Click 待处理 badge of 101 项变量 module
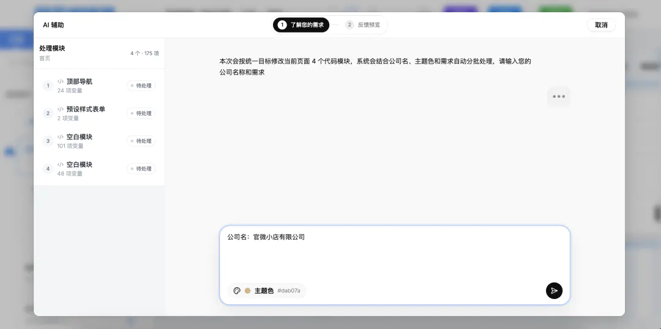The width and height of the screenshot is (661, 329). tap(141, 141)
